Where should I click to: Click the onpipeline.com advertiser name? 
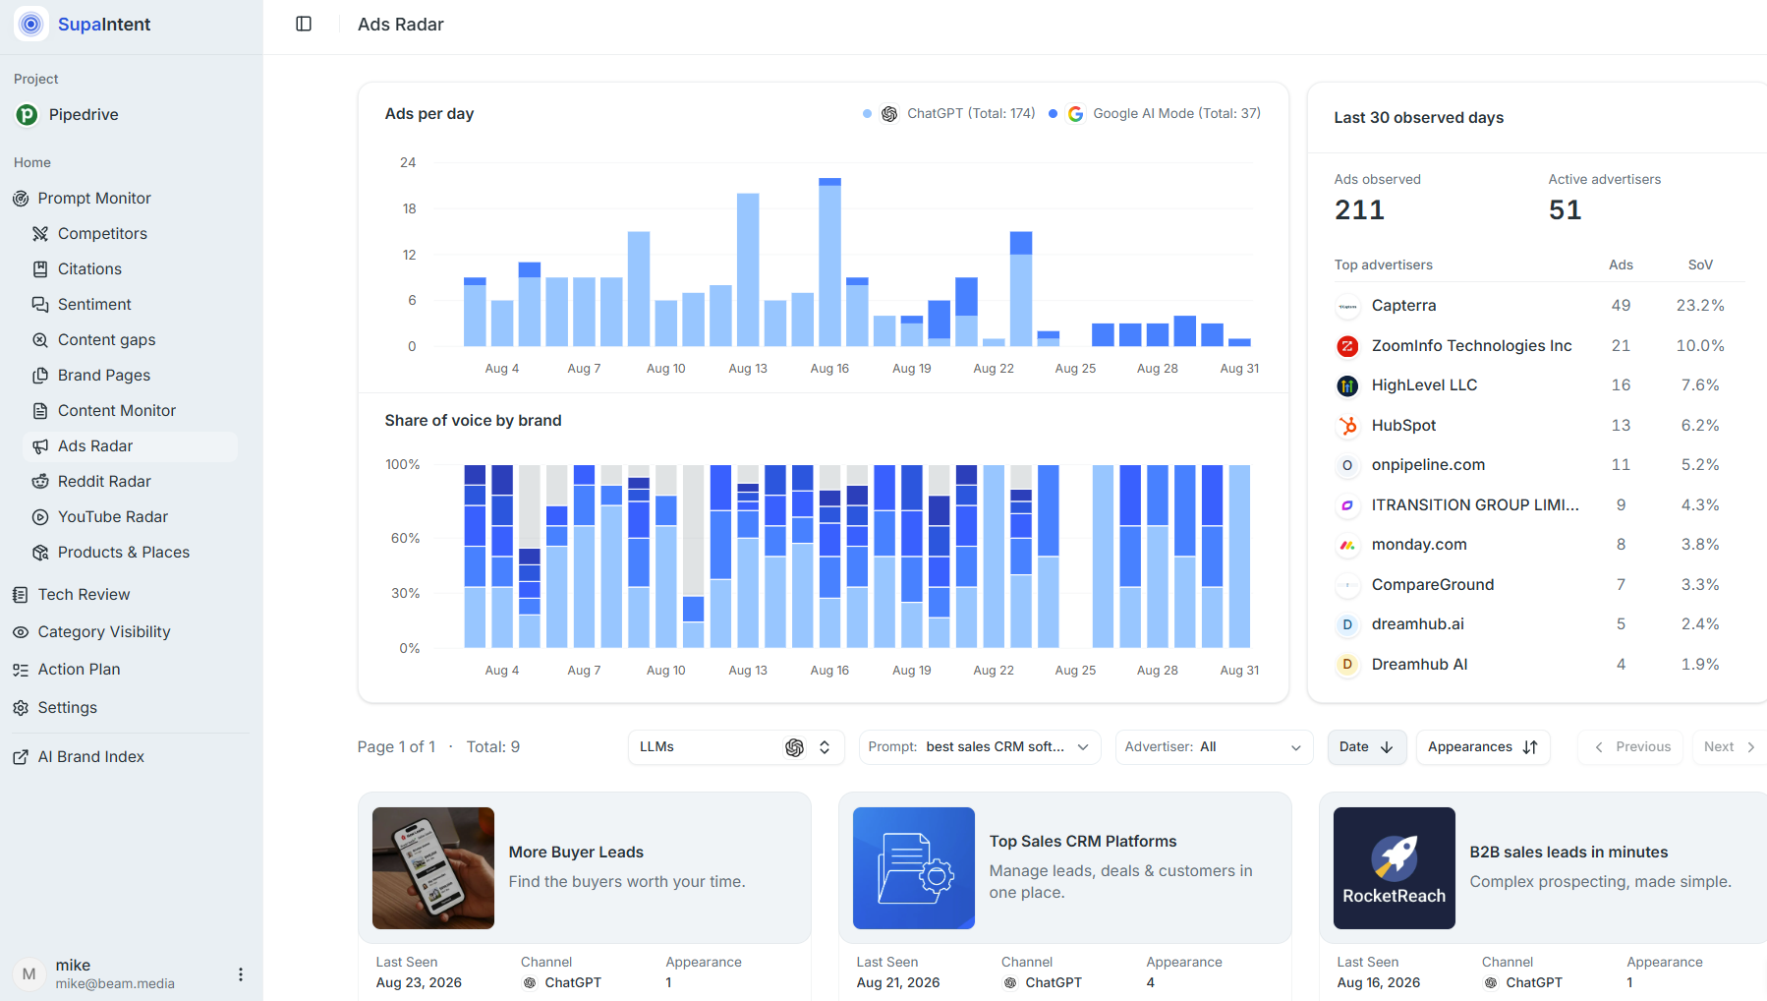tap(1428, 465)
